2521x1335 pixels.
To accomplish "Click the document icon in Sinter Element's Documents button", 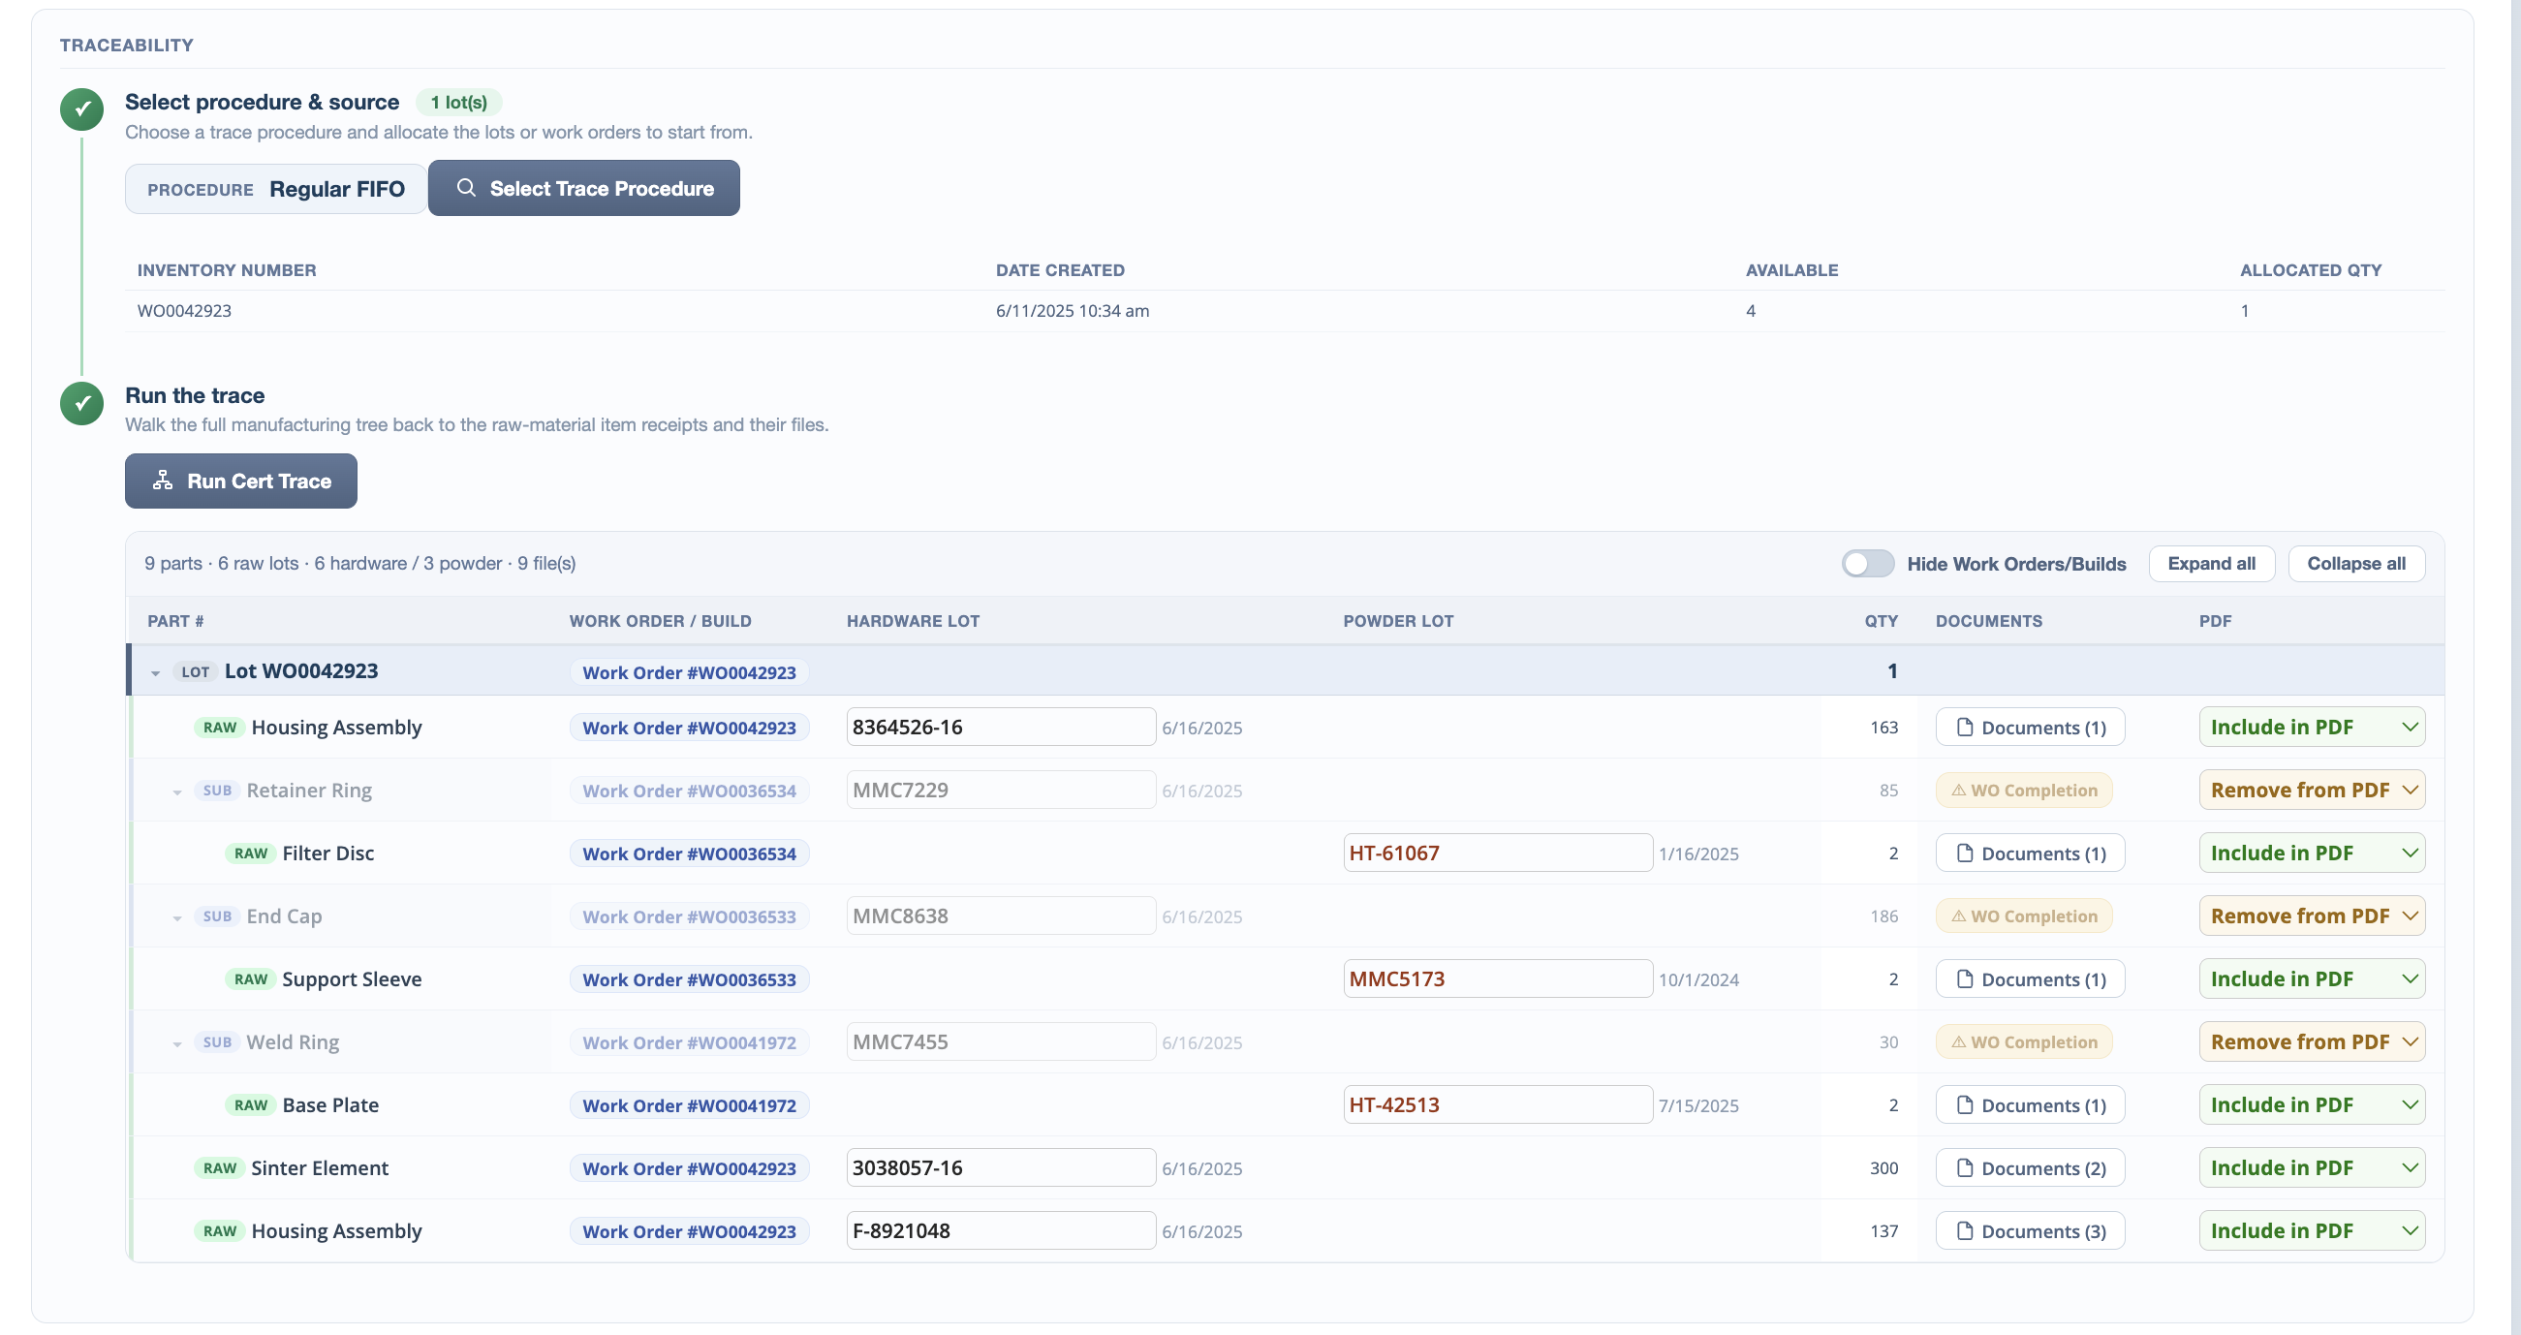I will coord(1963,1167).
